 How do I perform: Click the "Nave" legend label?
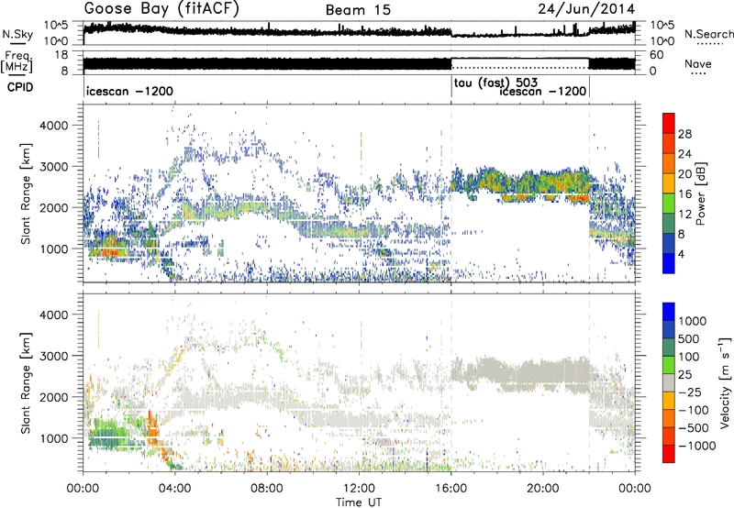coord(698,63)
